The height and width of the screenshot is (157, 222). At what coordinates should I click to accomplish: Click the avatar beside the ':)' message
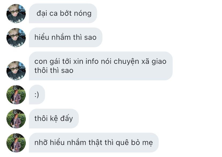16,95
